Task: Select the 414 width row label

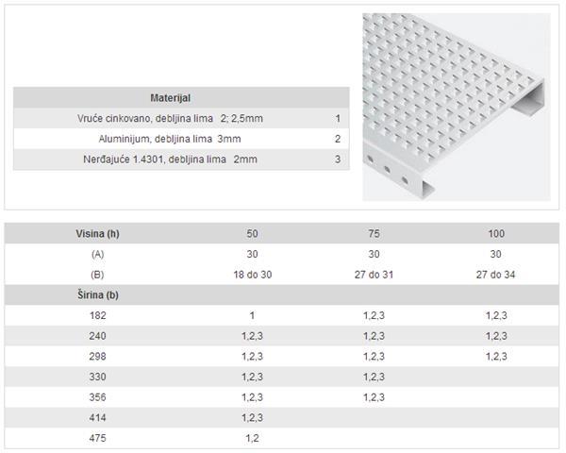Action: (x=97, y=417)
